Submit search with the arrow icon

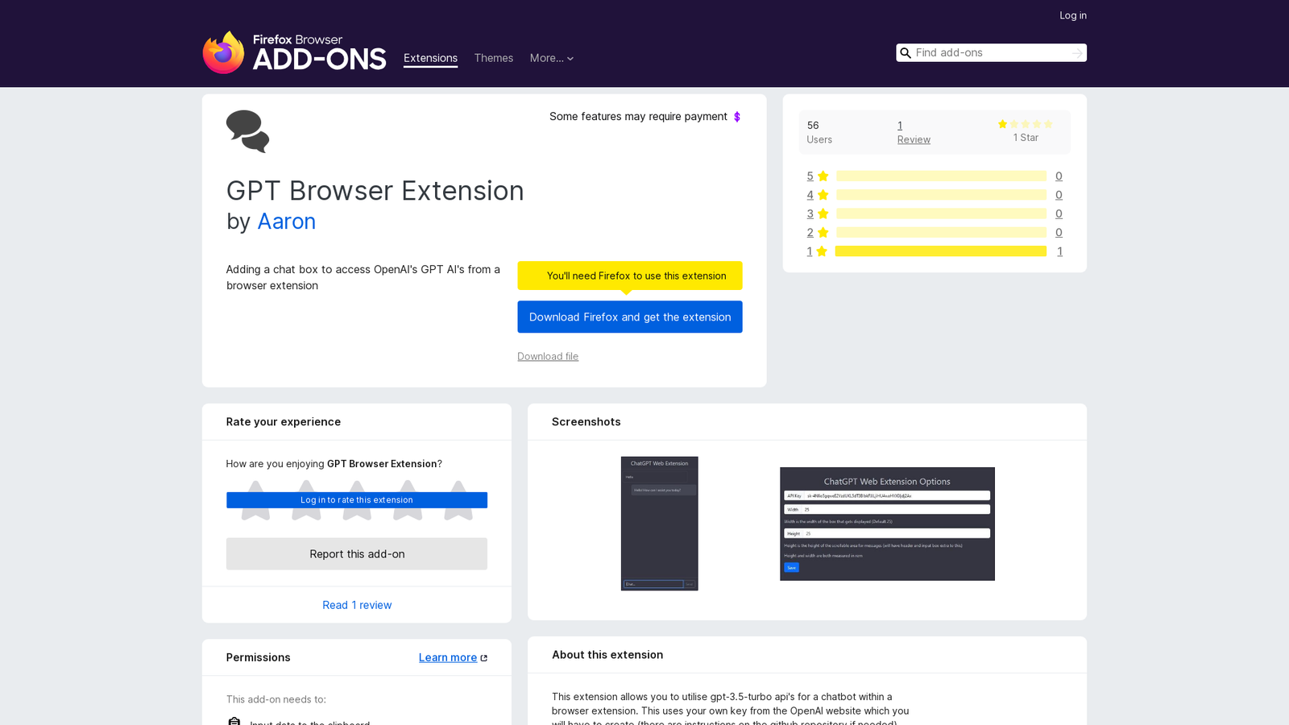(1077, 53)
